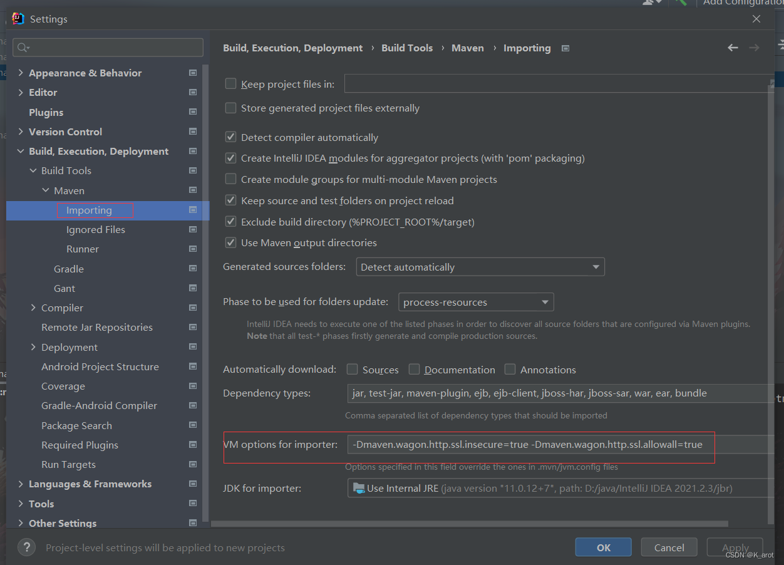The height and width of the screenshot is (565, 784).
Task: Click the project-level icon next to Importing breadcrumb
Action: click(565, 48)
